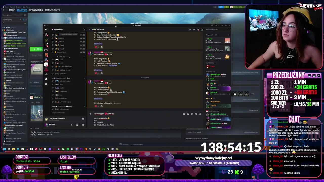The image size is (324, 182).
Task: Open sticker picker in Discord message bar
Action: pos(192,114)
